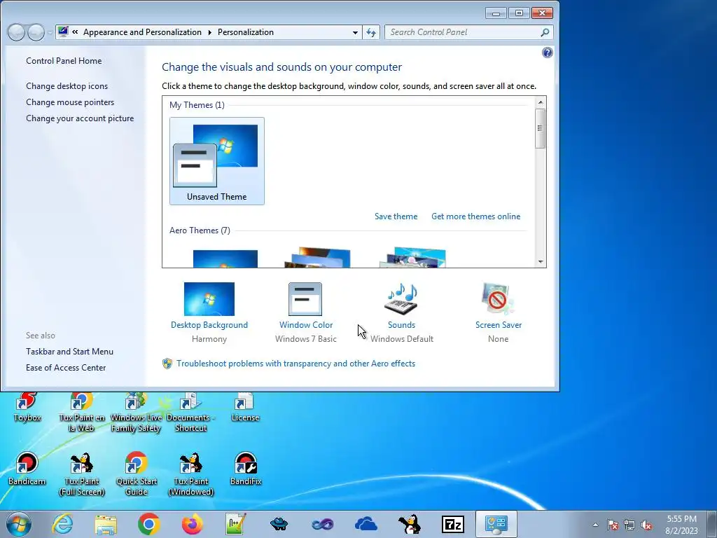Go to Control Panel Home
This screenshot has width=717, height=538.
64,61
